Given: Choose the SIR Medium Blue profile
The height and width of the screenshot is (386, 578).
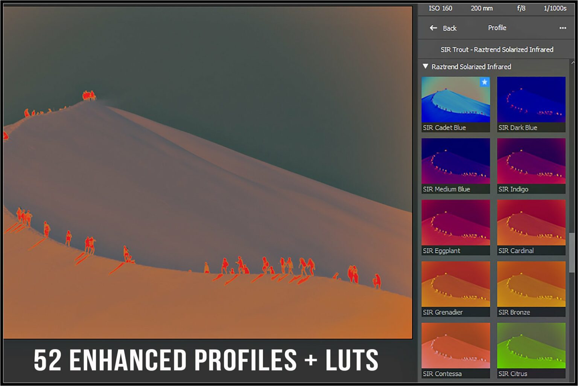Looking at the screenshot, I should pos(455,162).
